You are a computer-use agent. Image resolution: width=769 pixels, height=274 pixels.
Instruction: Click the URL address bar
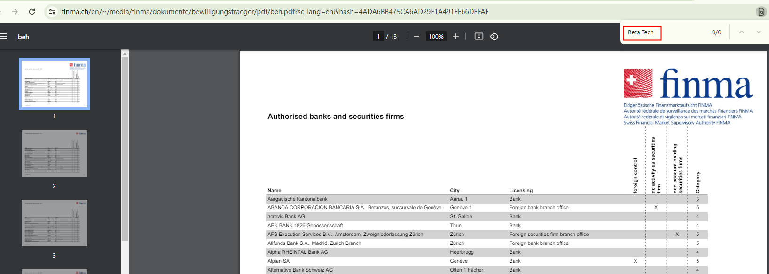click(x=275, y=12)
